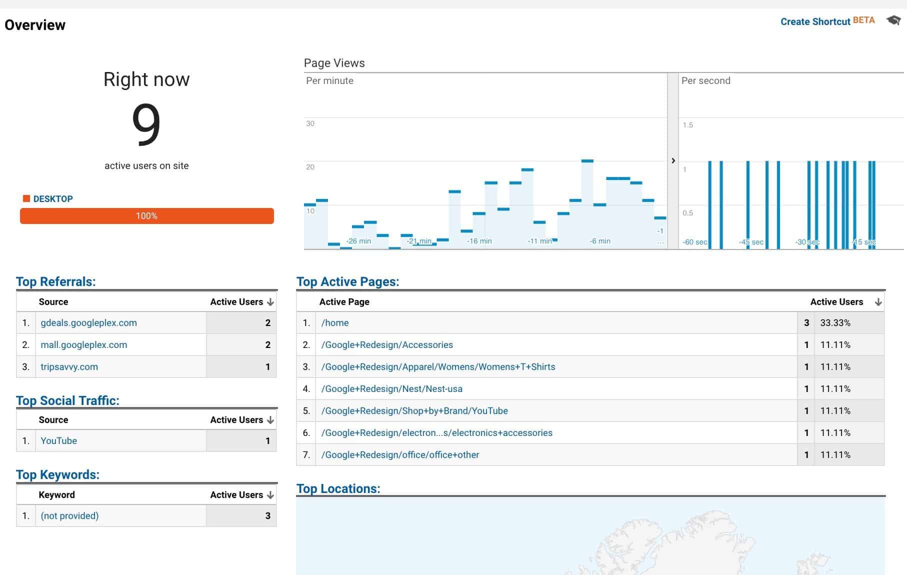Click the Overview page title
This screenshot has width=907, height=575.
pyautogui.click(x=35, y=25)
